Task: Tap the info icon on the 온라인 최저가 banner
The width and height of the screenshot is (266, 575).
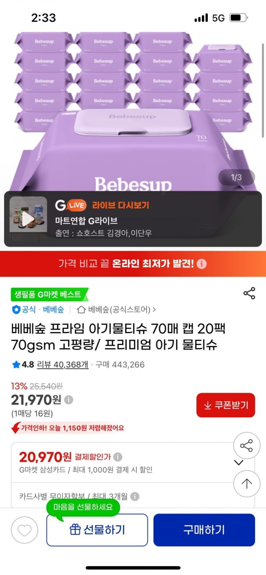Action: coord(202,264)
